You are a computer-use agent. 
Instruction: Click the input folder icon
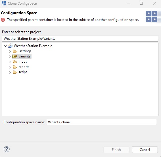coord(15,62)
